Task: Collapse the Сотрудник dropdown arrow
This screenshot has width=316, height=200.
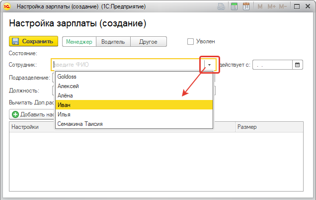Action: [209, 65]
